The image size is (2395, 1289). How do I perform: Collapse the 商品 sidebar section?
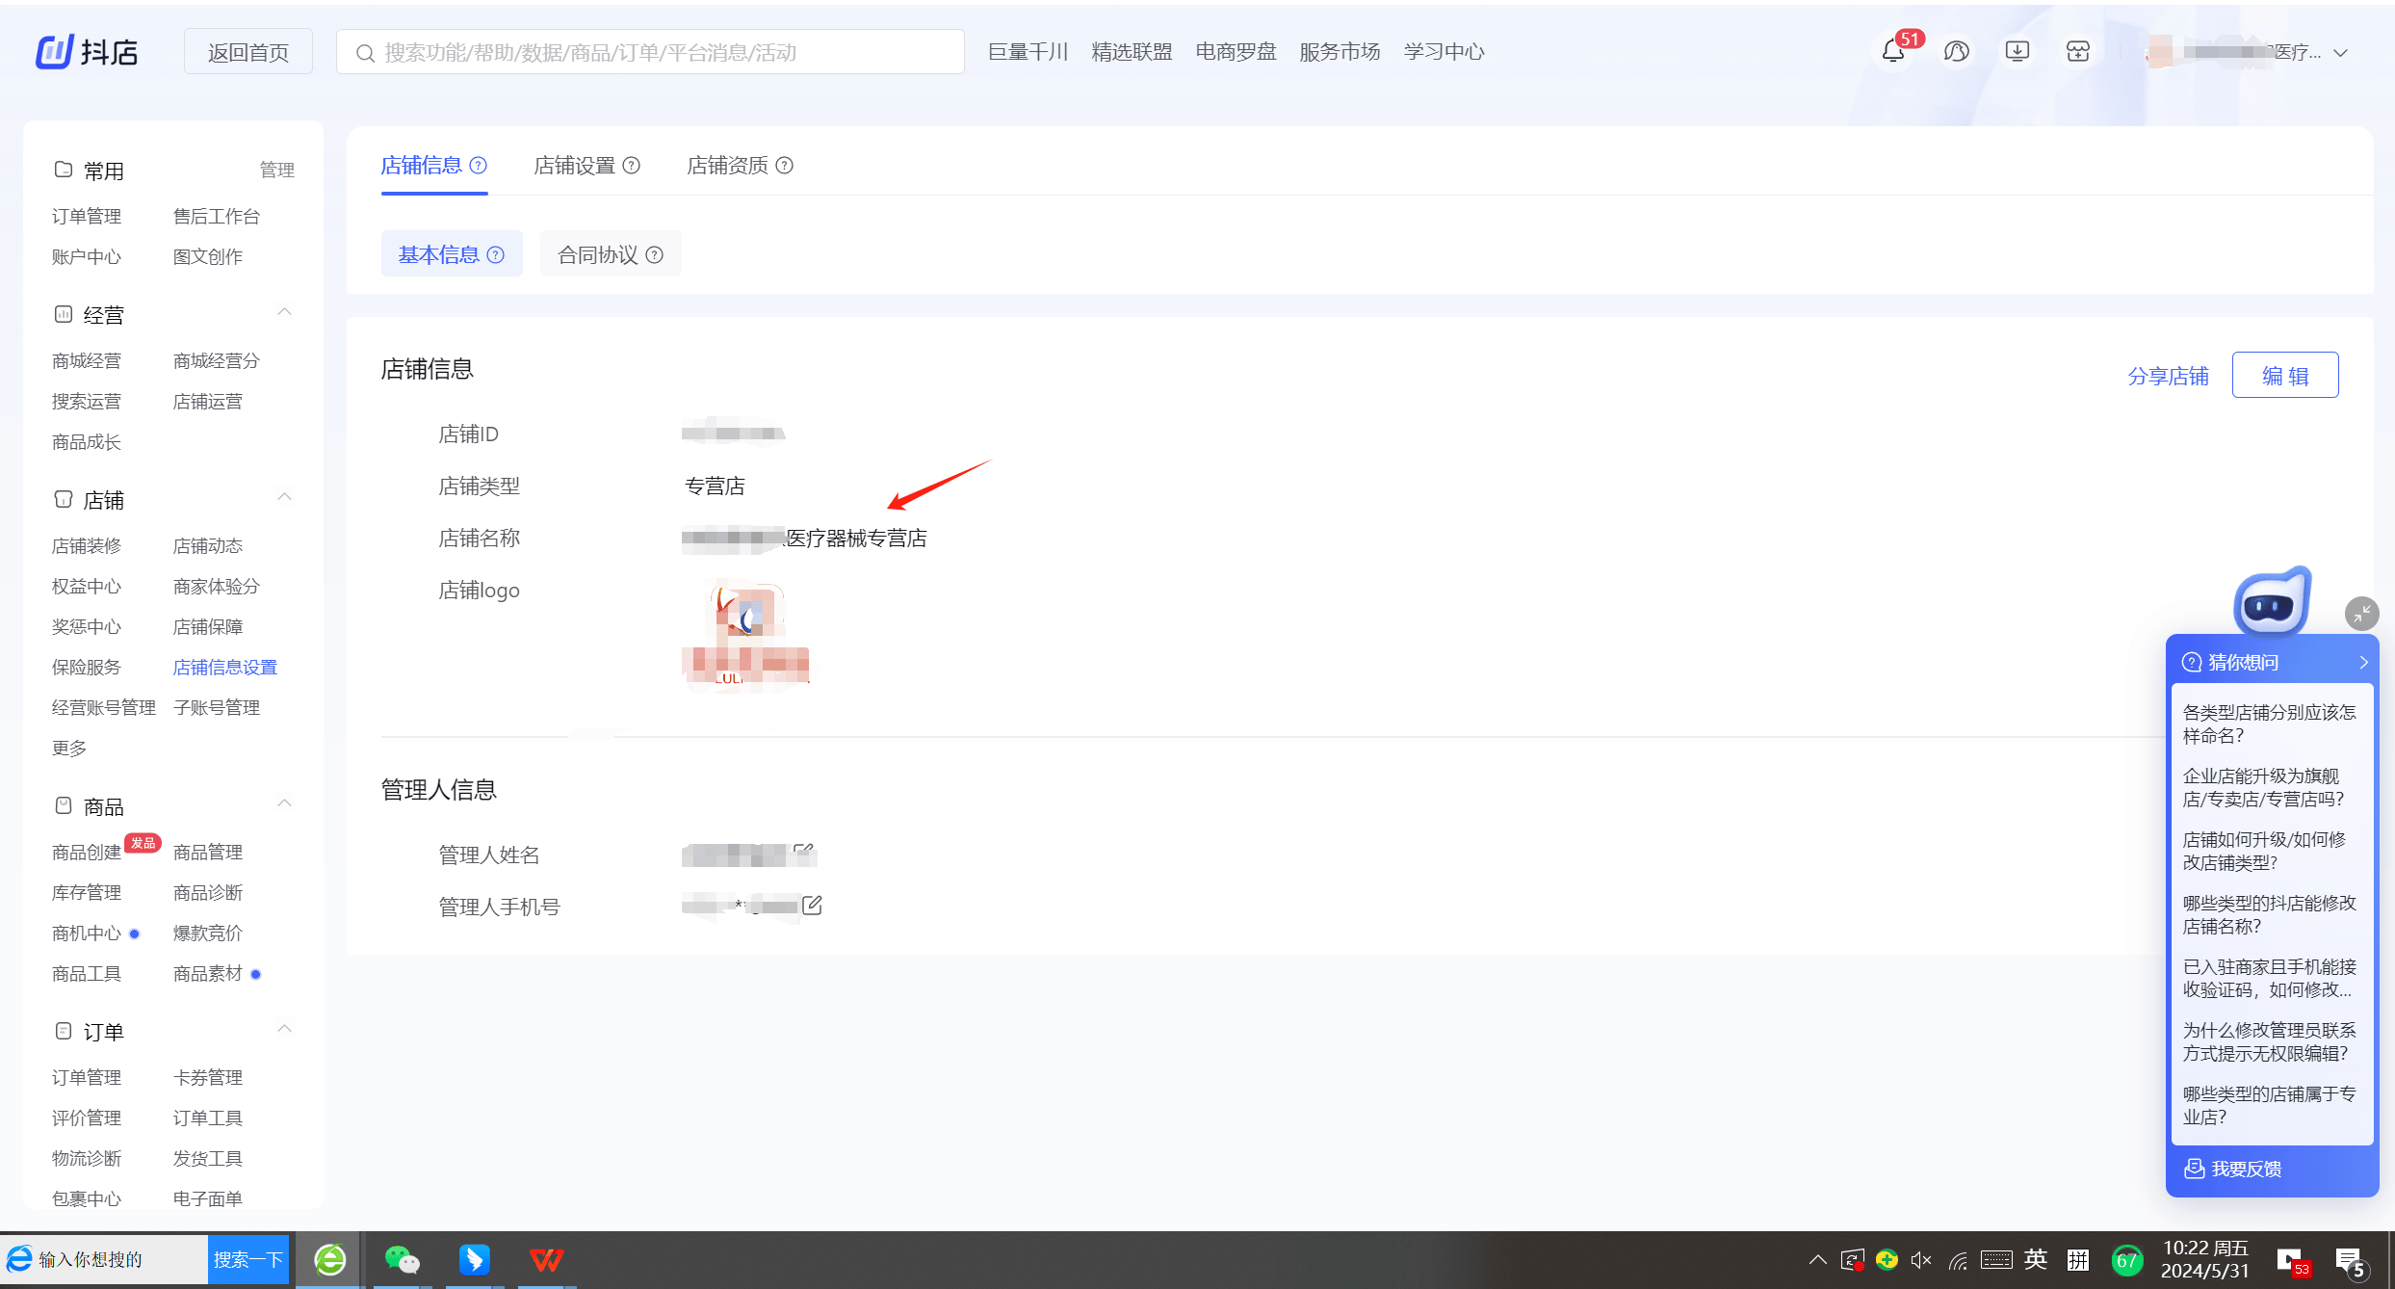tap(284, 803)
